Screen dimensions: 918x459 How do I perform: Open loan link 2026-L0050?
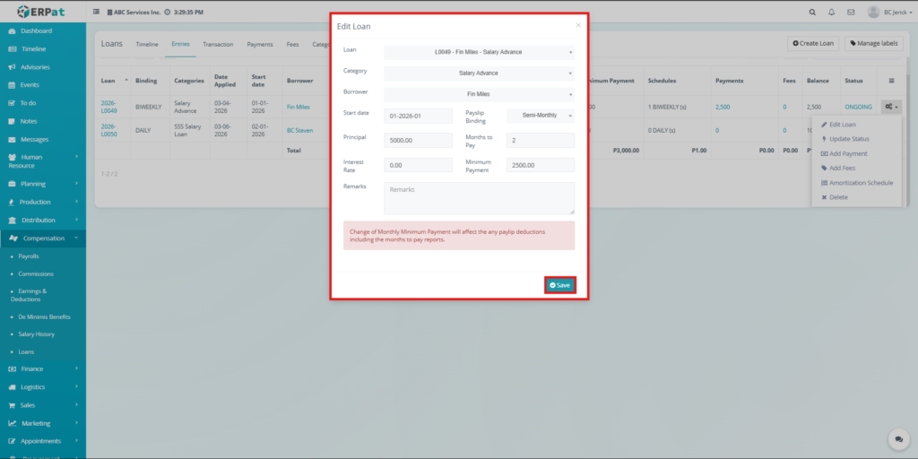click(x=108, y=130)
